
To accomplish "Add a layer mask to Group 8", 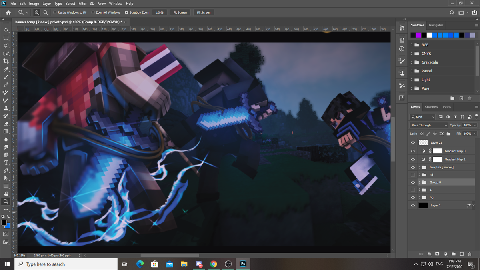I will [x=437, y=254].
